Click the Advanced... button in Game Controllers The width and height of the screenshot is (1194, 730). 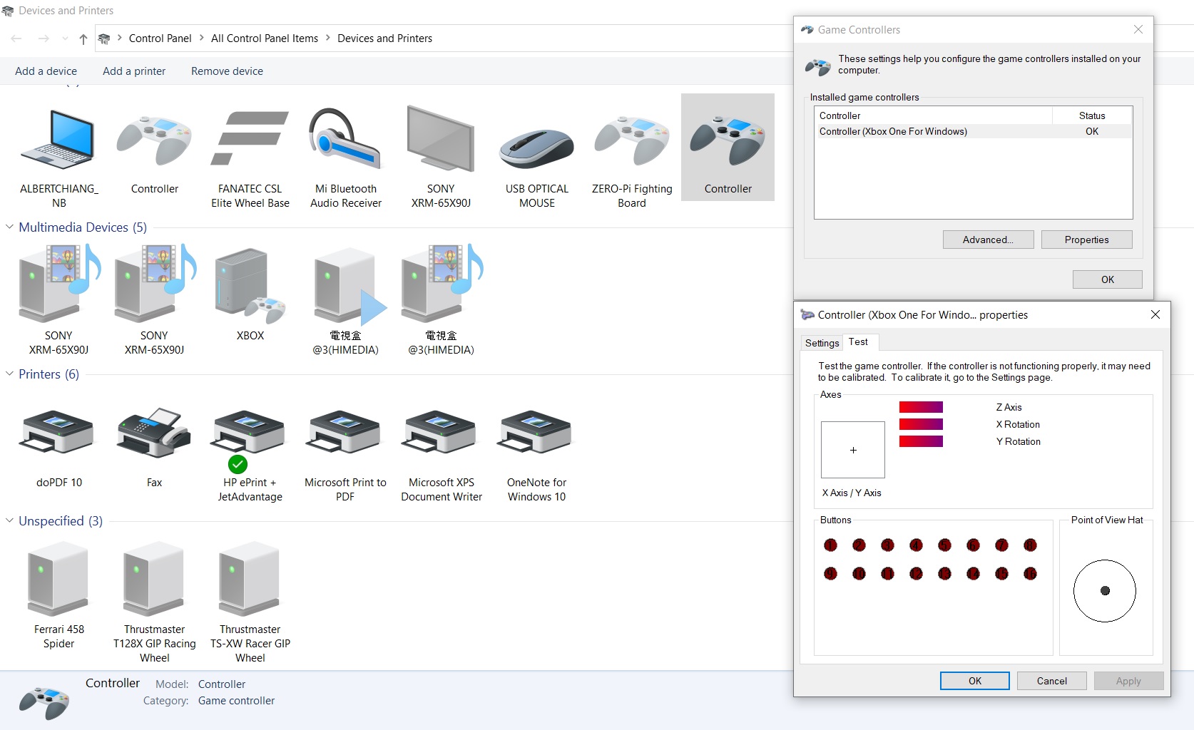(x=988, y=240)
